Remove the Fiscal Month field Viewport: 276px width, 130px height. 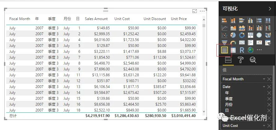(x=269, y=79)
